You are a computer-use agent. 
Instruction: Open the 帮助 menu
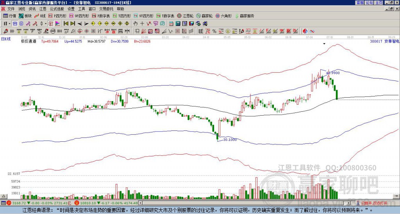click(x=120, y=9)
